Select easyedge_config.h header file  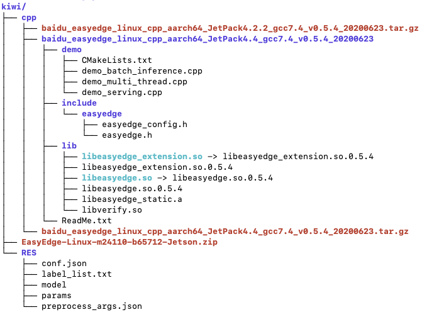[x=145, y=125]
